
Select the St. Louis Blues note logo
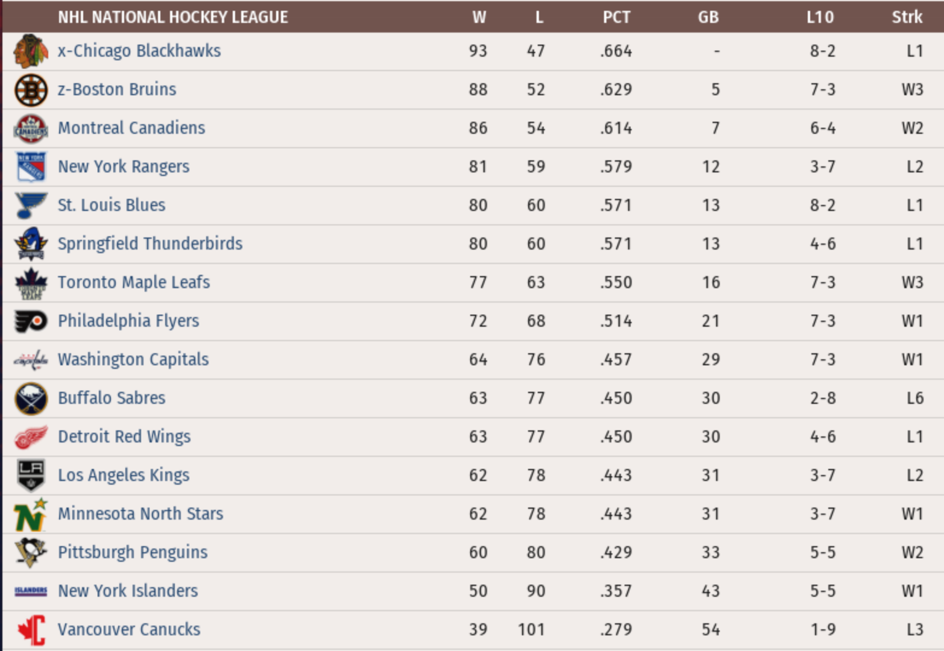pyautogui.click(x=31, y=206)
